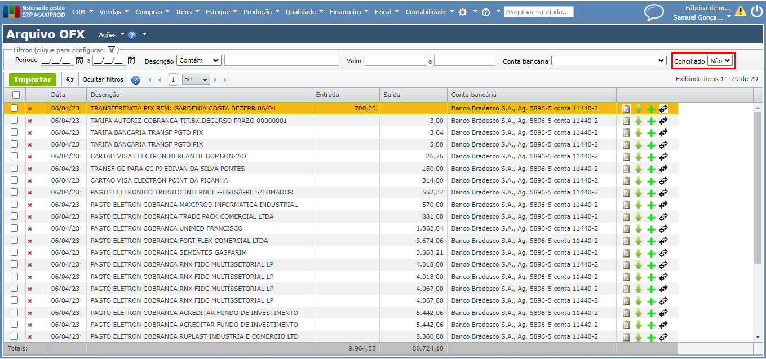Click the Ocultar filtros button
The width and height of the screenshot is (766, 359).
103,80
